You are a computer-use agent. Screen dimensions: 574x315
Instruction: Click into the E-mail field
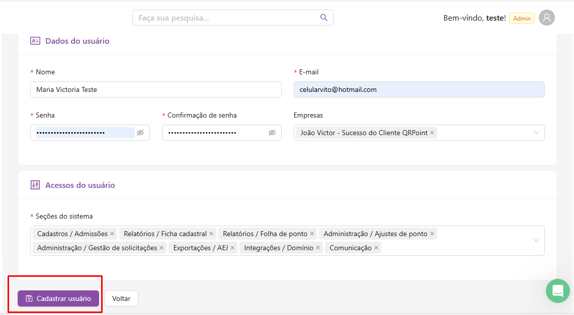pos(419,89)
